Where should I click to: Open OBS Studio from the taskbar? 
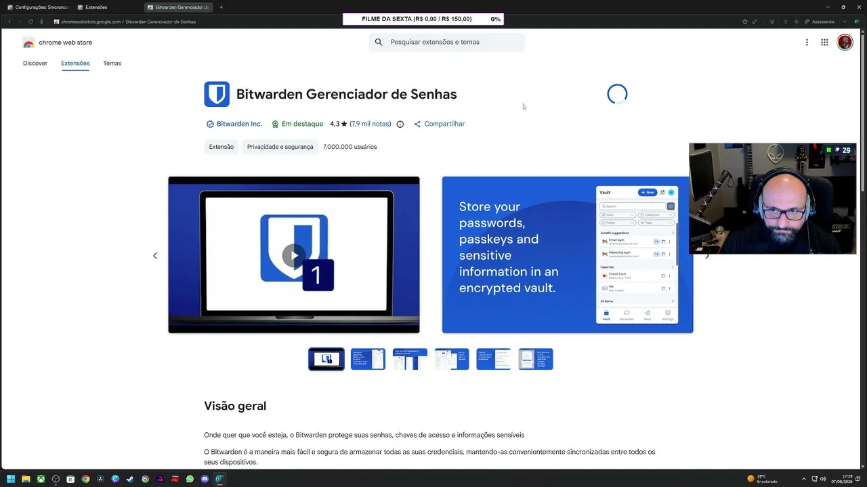click(x=56, y=479)
